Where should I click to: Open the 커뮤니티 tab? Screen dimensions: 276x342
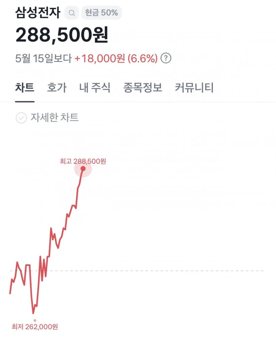pos(194,88)
